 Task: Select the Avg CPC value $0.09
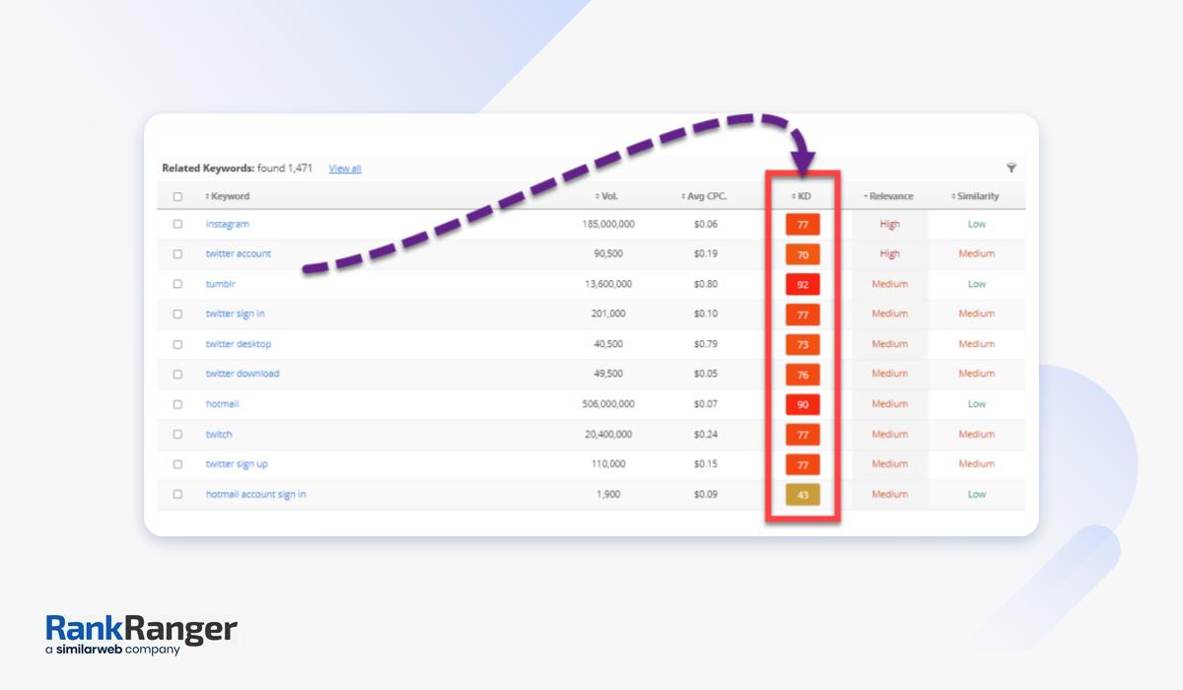point(705,494)
